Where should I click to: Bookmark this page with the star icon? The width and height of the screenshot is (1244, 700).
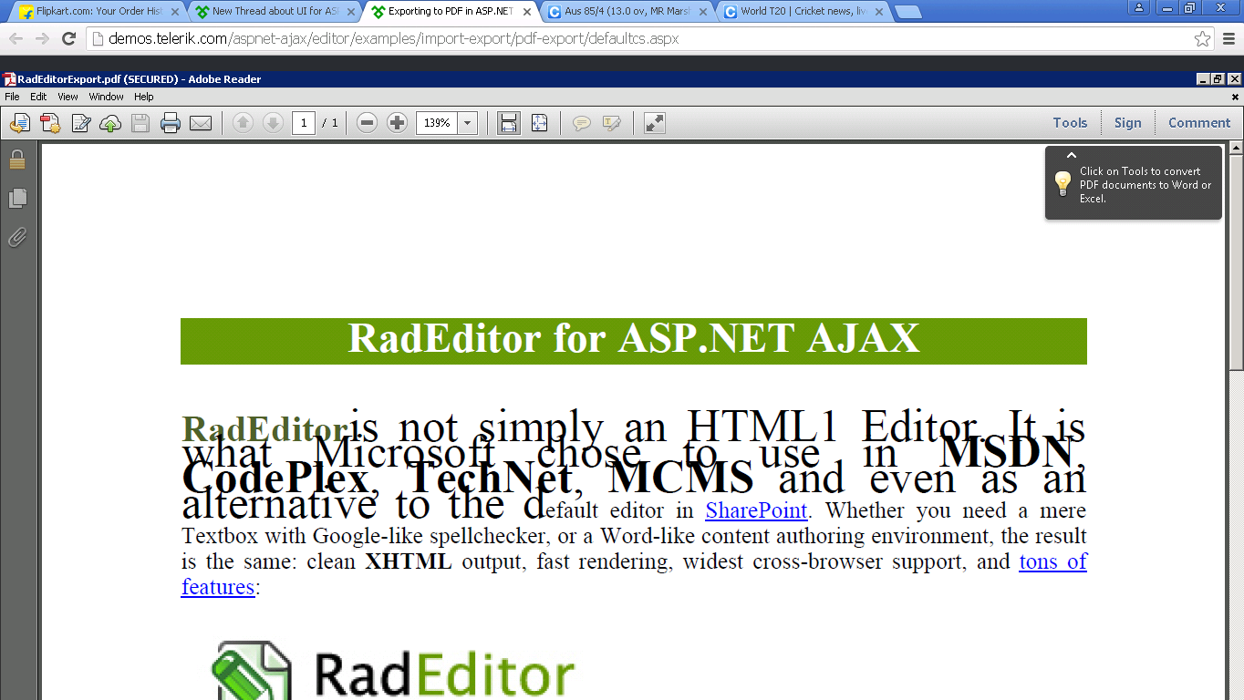(x=1203, y=38)
